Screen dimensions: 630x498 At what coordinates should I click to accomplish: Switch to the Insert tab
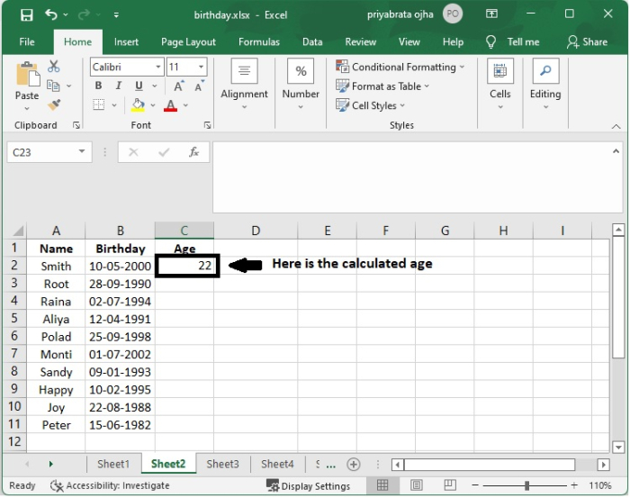[x=126, y=41]
